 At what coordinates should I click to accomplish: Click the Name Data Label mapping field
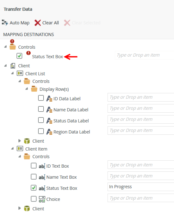(141, 108)
